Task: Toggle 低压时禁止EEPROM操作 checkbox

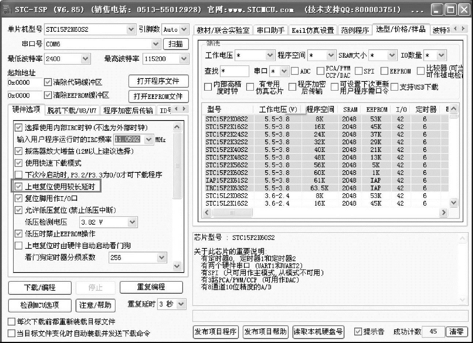Action: (x=18, y=233)
